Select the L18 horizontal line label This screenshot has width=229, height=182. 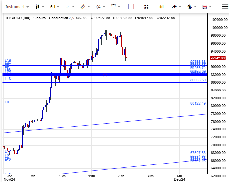pos(8,79)
